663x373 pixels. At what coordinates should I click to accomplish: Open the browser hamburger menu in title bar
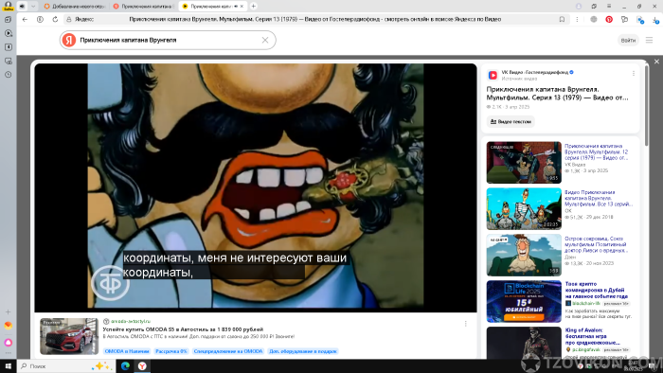point(609,6)
